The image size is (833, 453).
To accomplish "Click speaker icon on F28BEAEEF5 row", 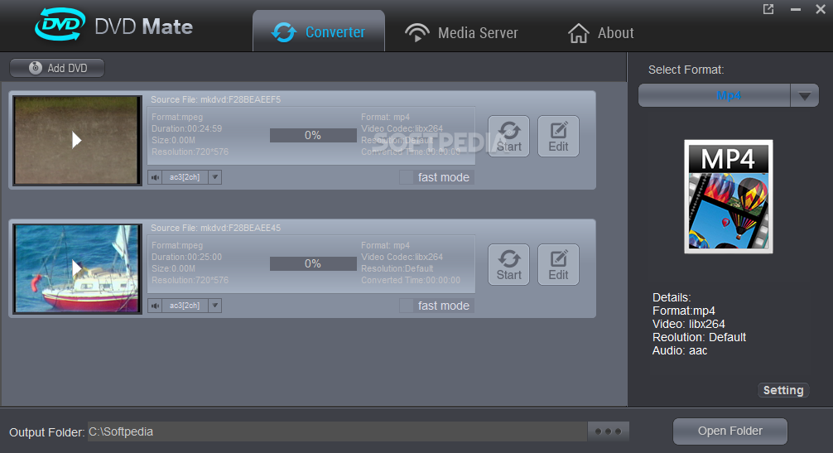I will point(155,177).
